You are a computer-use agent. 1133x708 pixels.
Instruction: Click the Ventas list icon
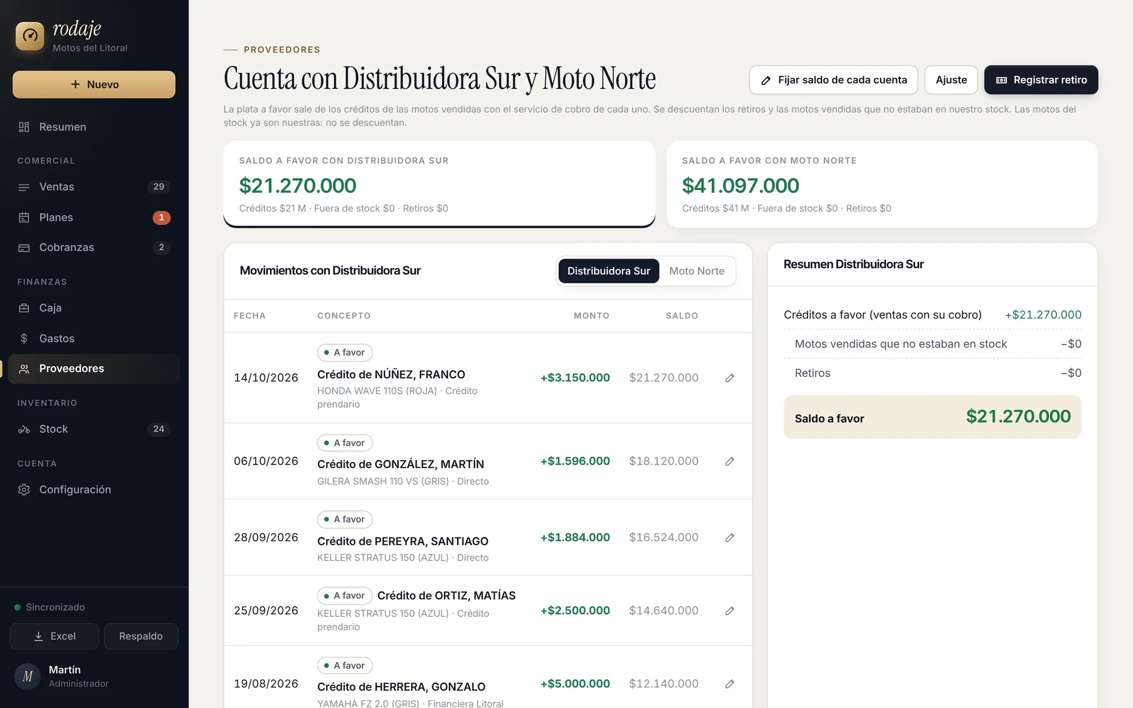tap(24, 187)
